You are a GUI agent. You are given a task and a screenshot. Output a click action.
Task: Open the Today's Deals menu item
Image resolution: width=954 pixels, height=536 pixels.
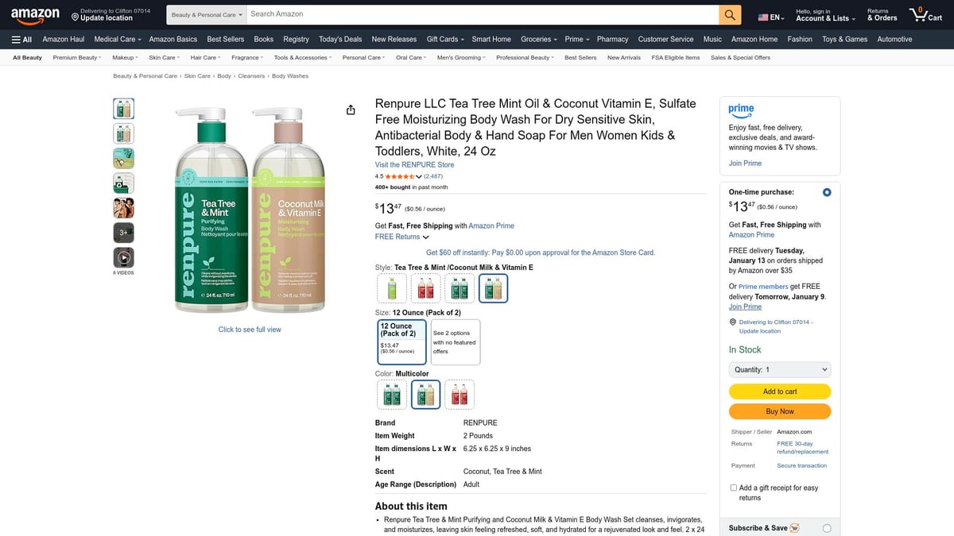click(340, 39)
